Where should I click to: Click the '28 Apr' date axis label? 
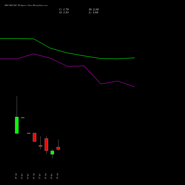[x=46, y=176]
